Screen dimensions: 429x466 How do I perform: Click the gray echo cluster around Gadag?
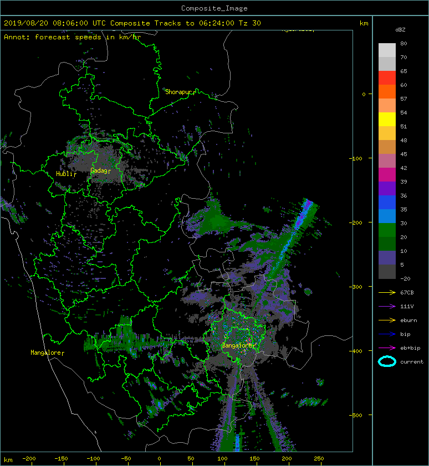[x=100, y=162]
